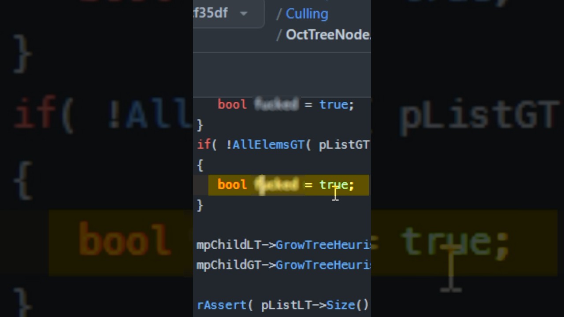Select the pListGT argument in if statement
Image resolution: width=564 pixels, height=317 pixels.
[x=344, y=145]
